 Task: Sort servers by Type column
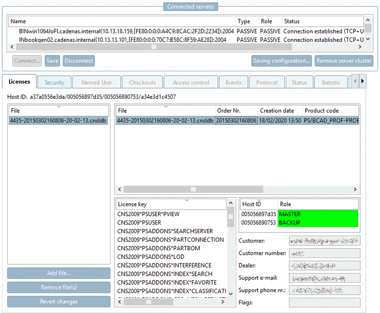pyautogui.click(x=247, y=21)
